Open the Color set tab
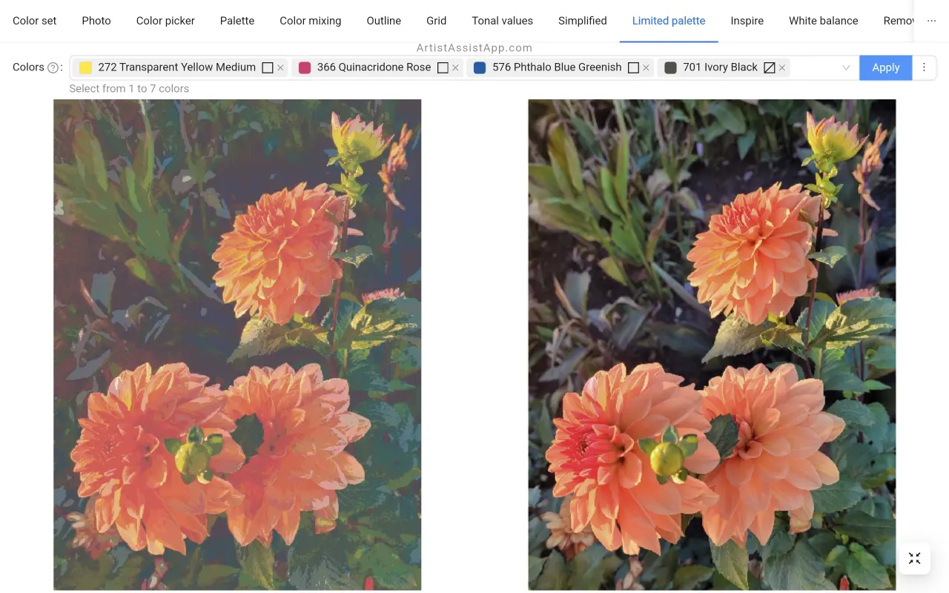This screenshot has height=593, width=949. pyautogui.click(x=35, y=21)
